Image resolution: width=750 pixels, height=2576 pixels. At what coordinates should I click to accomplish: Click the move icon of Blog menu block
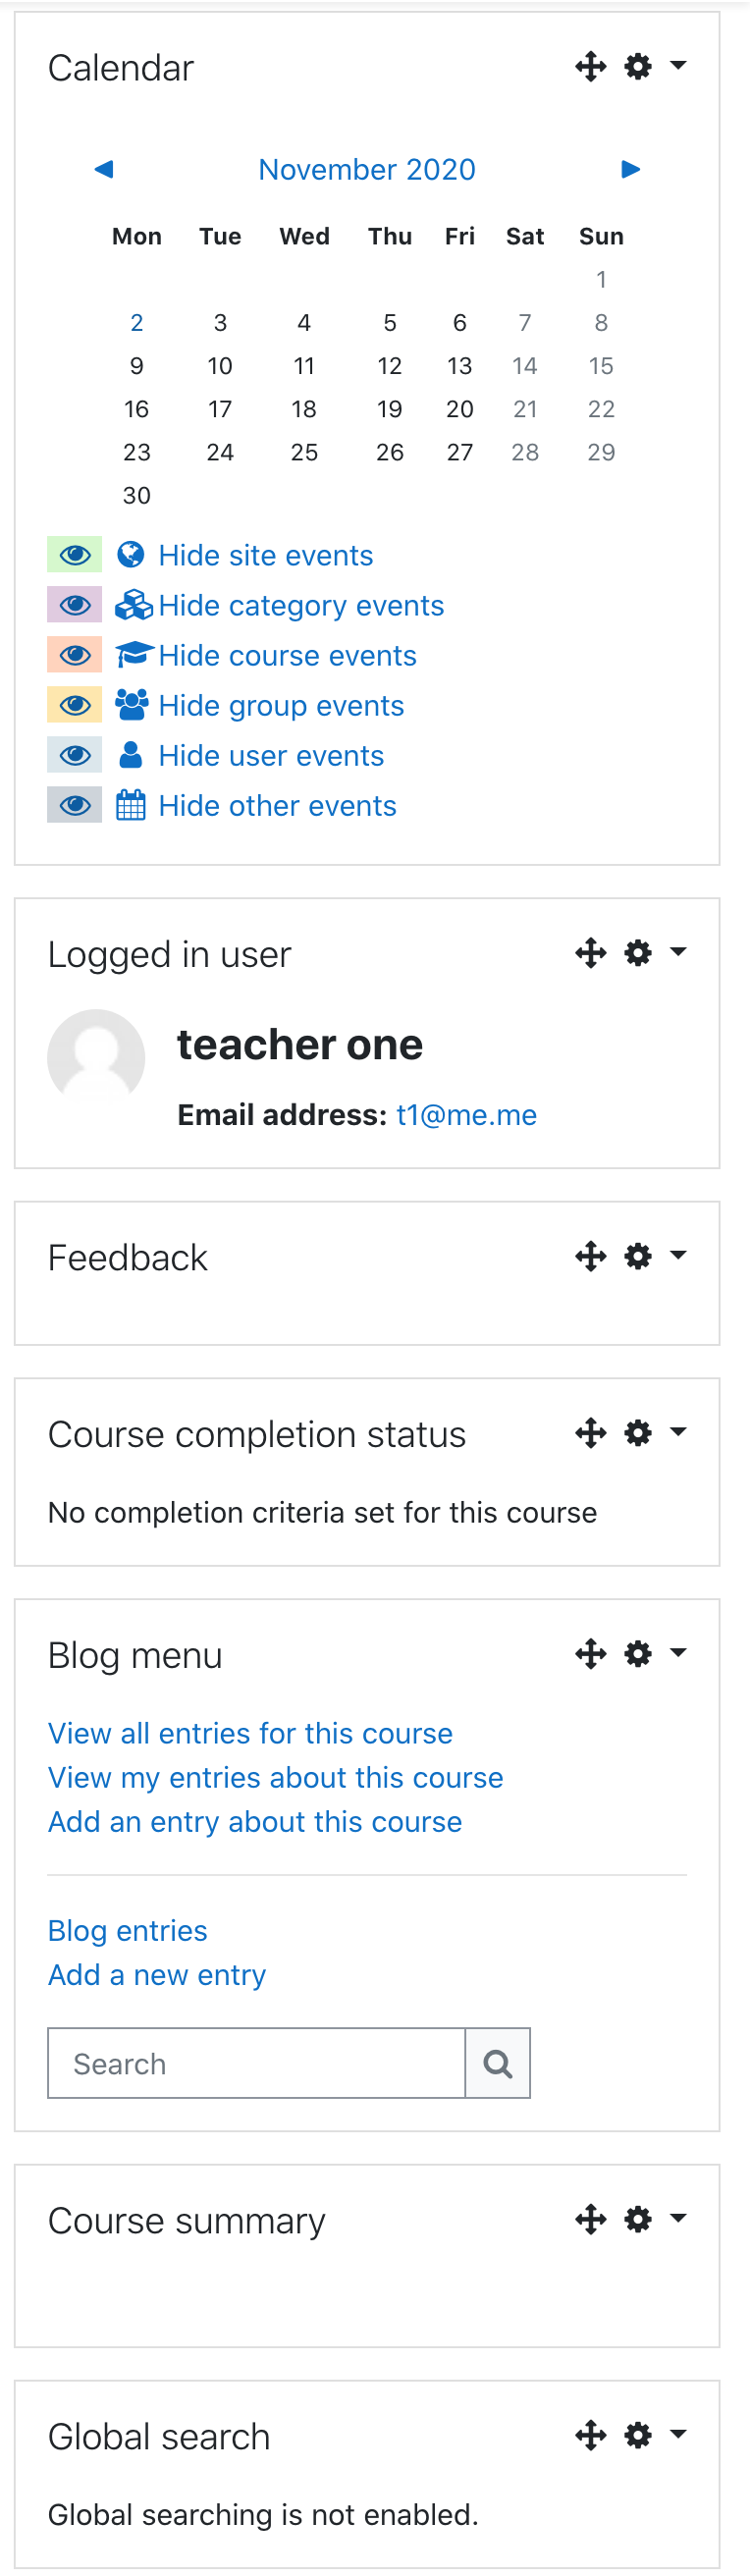[x=591, y=1654]
